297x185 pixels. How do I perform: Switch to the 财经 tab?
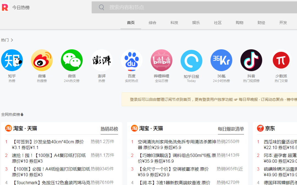[262, 23]
